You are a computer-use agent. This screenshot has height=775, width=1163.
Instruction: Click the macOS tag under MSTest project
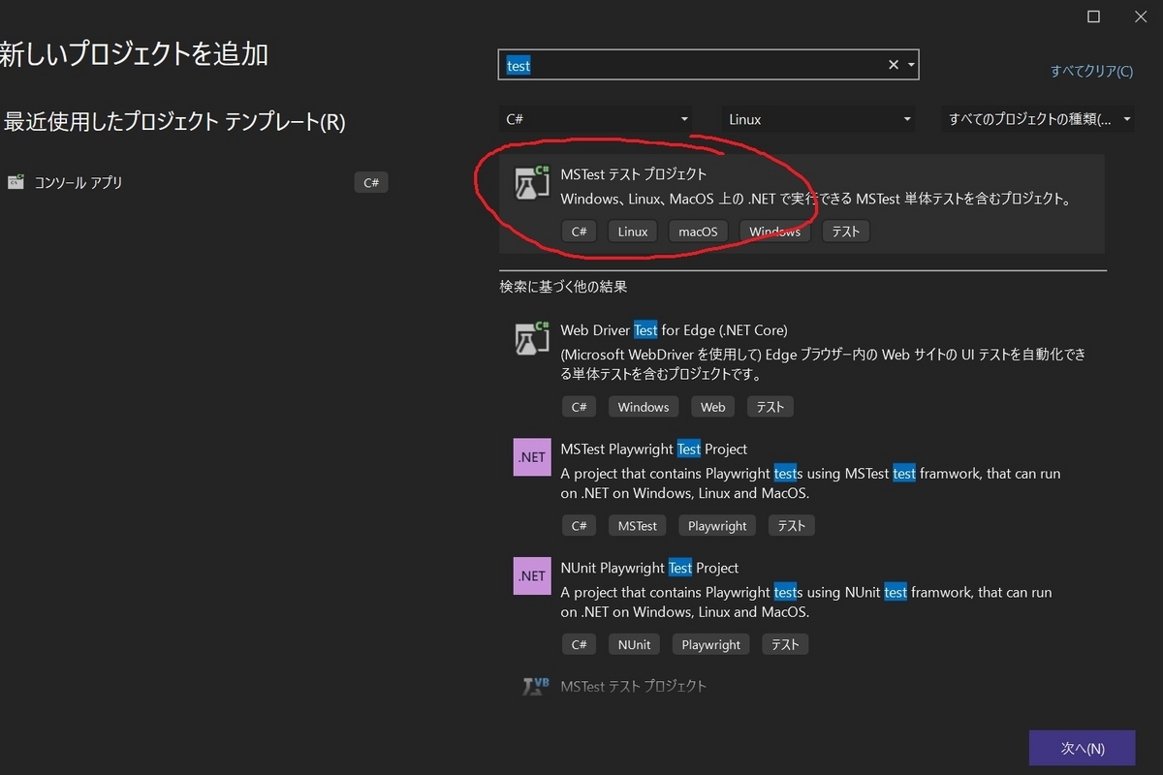click(698, 232)
